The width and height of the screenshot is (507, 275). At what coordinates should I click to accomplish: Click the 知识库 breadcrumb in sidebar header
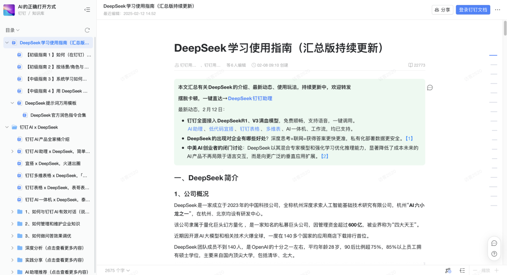(38, 14)
